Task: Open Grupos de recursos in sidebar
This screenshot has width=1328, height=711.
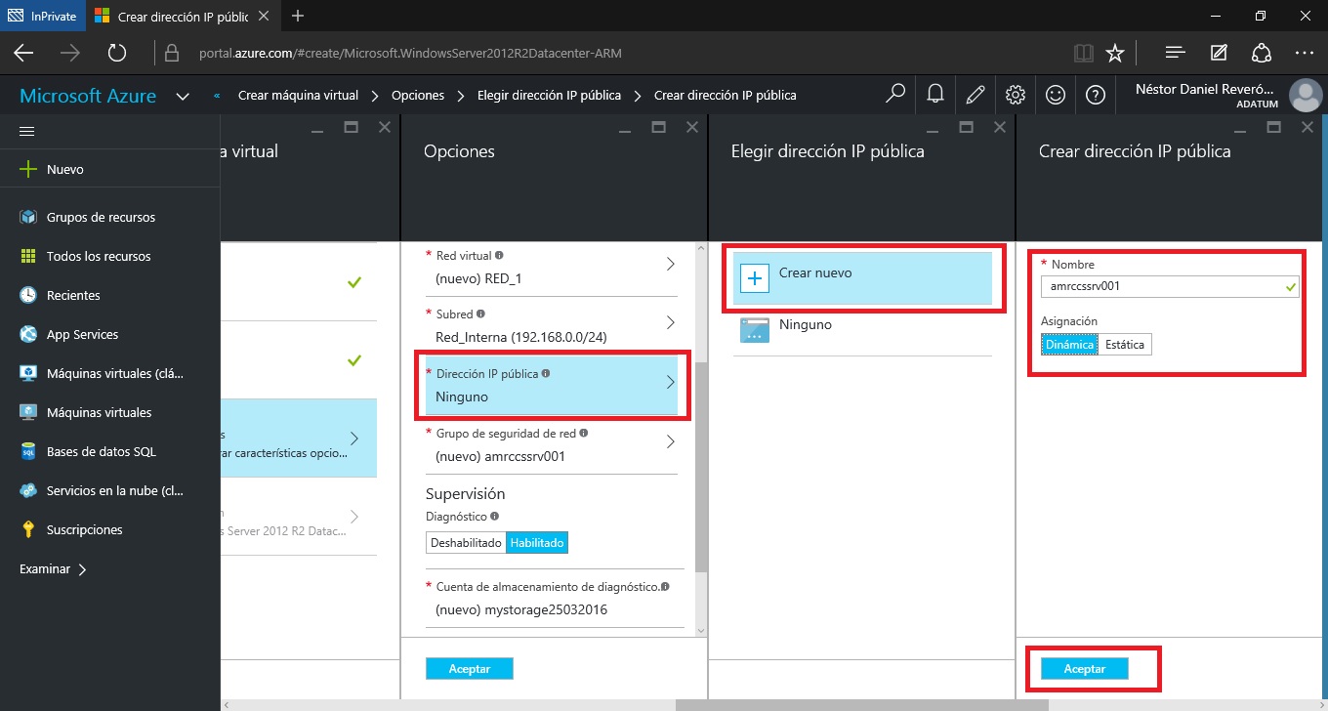Action: pyautogui.click(x=101, y=217)
